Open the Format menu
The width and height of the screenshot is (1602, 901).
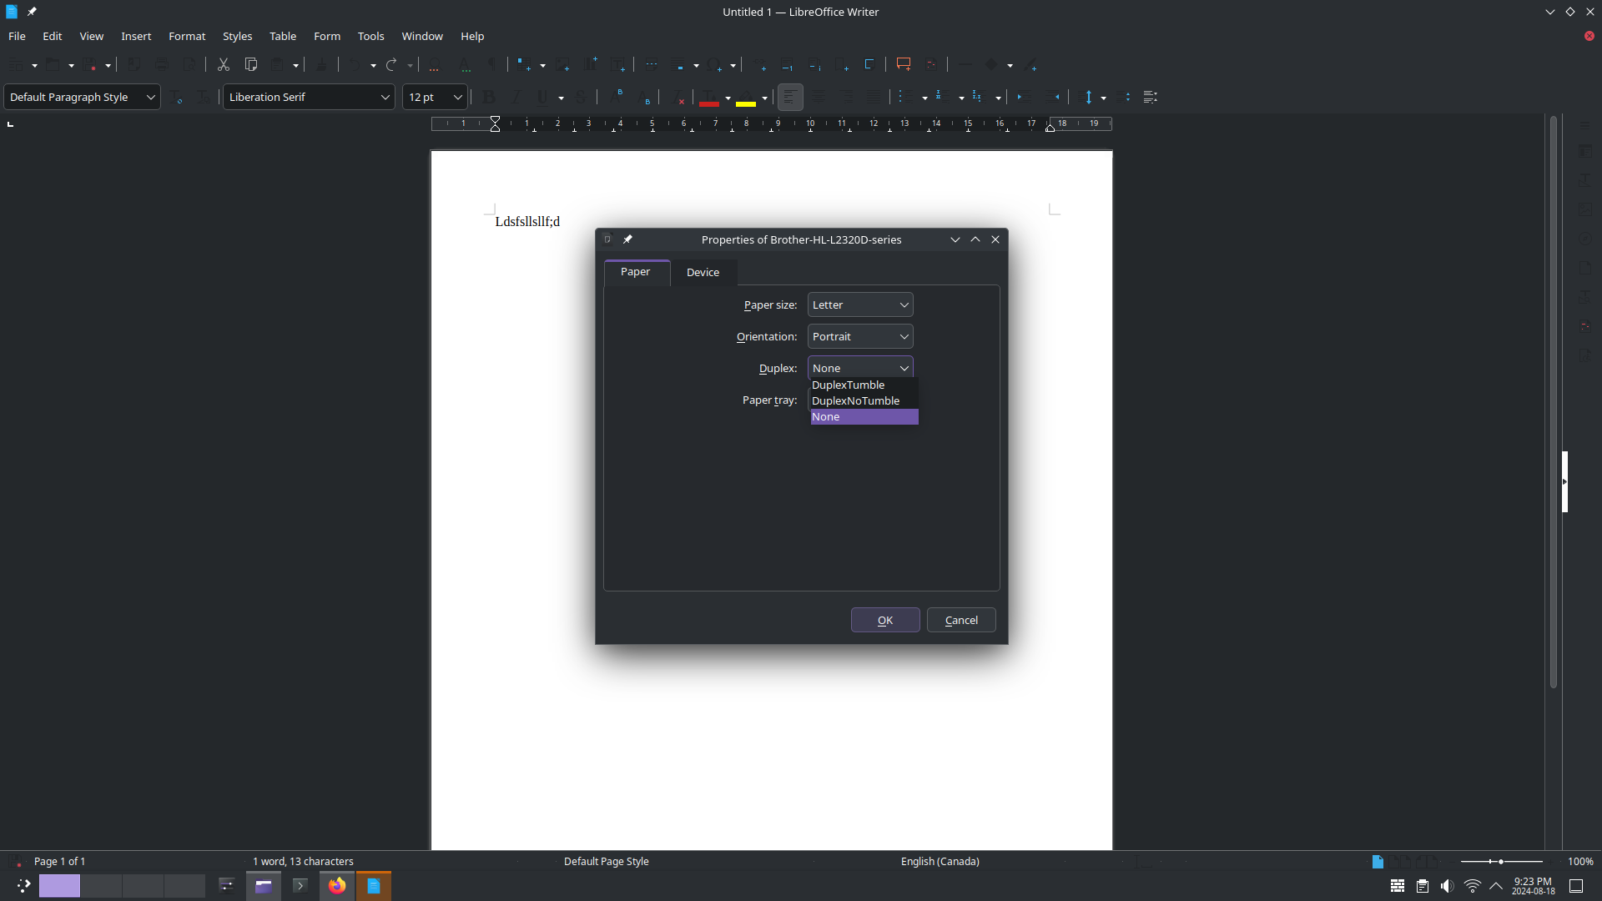(187, 36)
